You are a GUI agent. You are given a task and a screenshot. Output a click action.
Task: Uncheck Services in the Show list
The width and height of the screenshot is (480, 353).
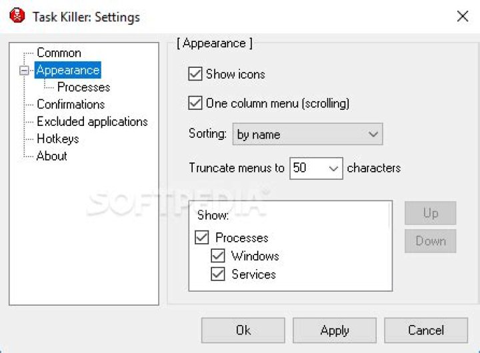pos(217,274)
